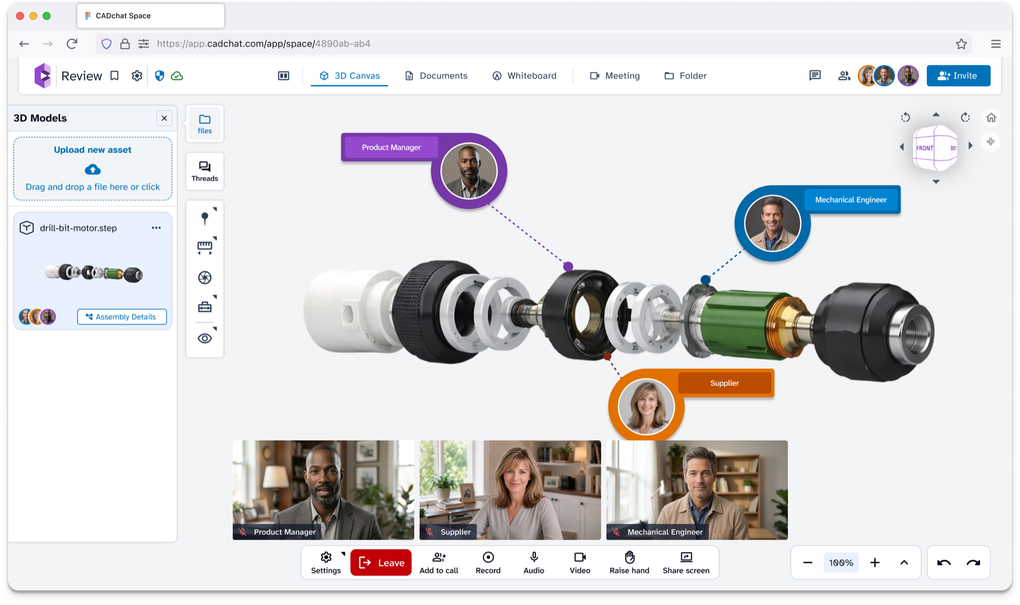The image size is (1020, 605).
Task: Expand zoom options chevron next to plus
Action: pyautogui.click(x=904, y=563)
